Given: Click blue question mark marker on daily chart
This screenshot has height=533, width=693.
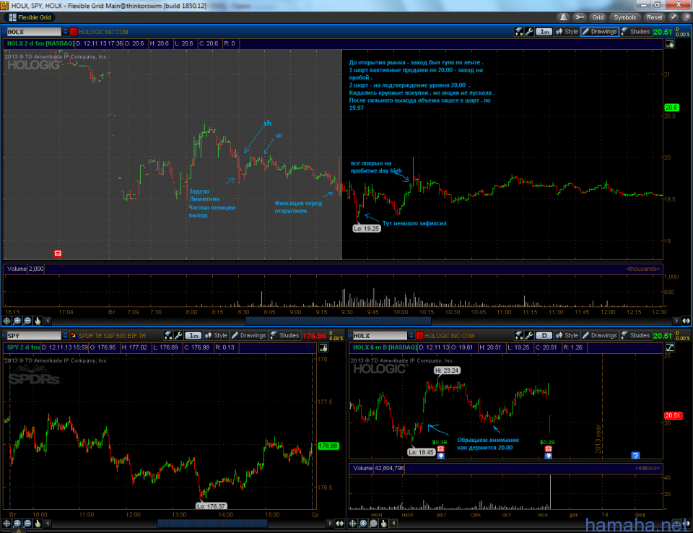Looking at the screenshot, I should [635, 455].
